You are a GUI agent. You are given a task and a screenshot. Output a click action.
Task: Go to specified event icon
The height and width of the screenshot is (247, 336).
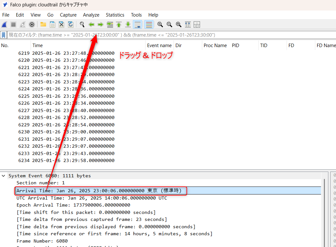[x=110, y=25]
